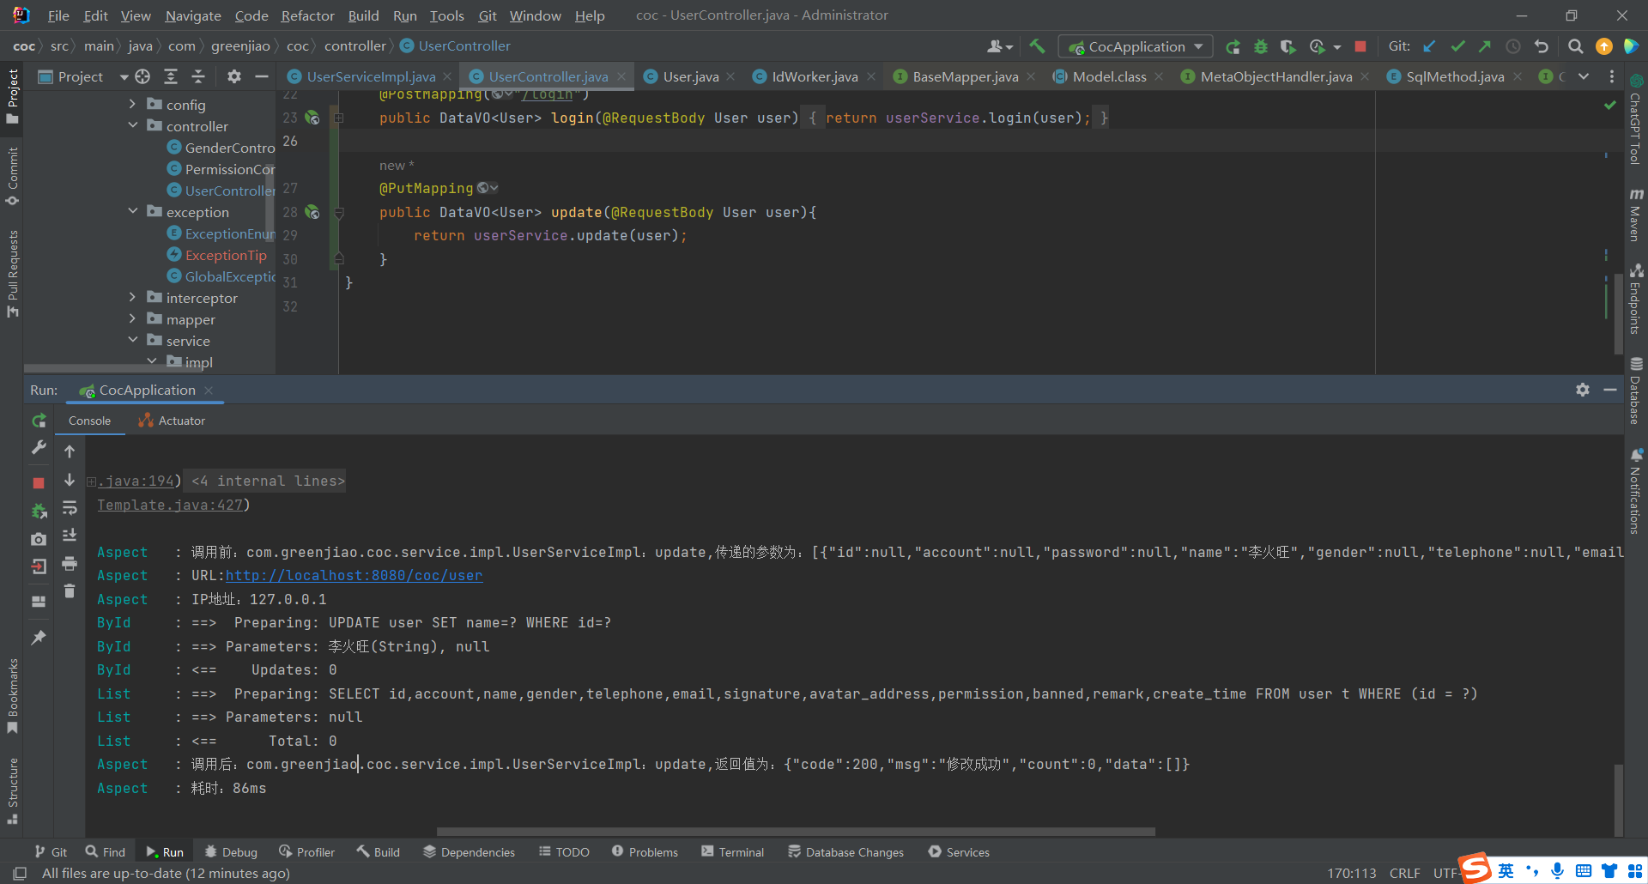This screenshot has height=884, width=1648.
Task: Open the CocApplication run configuration dropdown
Action: point(1136,46)
